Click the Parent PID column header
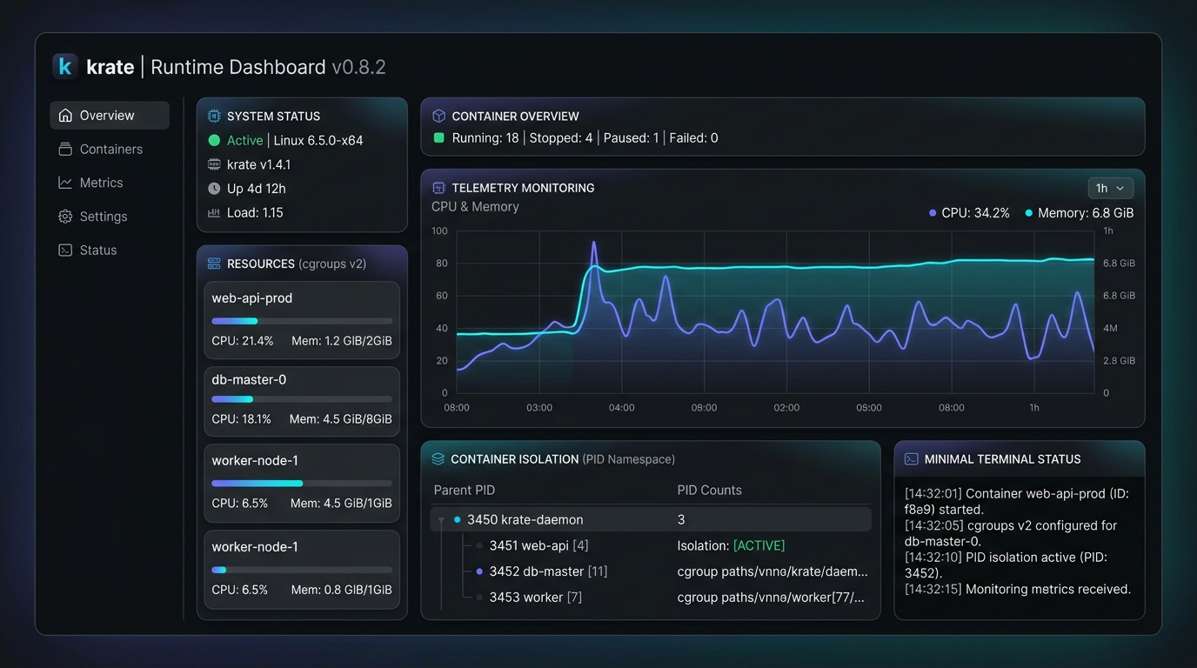This screenshot has height=668, width=1197. (x=465, y=491)
